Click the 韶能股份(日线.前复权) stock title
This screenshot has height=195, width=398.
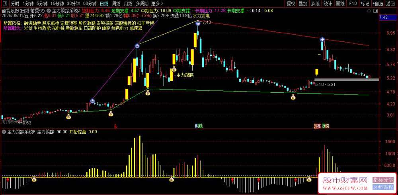[x=23, y=11]
